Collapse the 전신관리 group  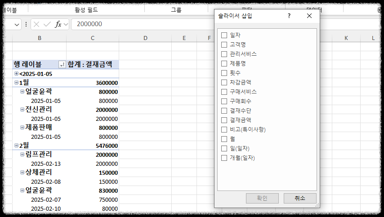pos(22,110)
